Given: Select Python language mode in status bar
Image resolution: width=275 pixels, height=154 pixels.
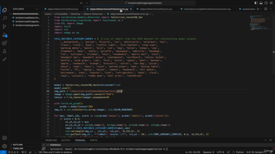Looking at the screenshot, I should pos(240,152).
